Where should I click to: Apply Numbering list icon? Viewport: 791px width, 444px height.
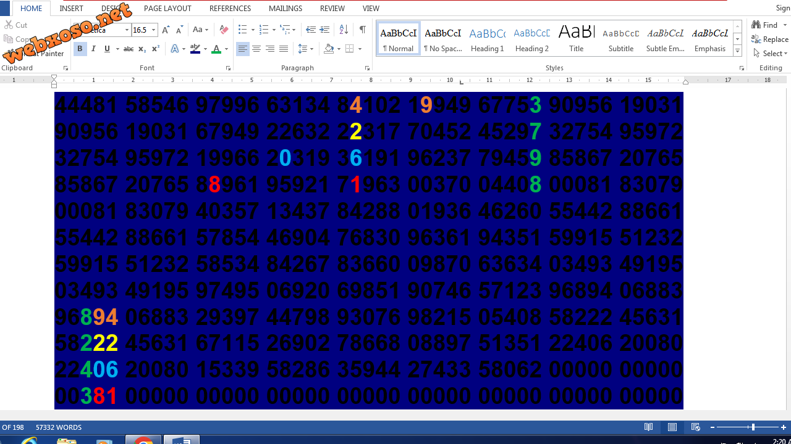[264, 30]
